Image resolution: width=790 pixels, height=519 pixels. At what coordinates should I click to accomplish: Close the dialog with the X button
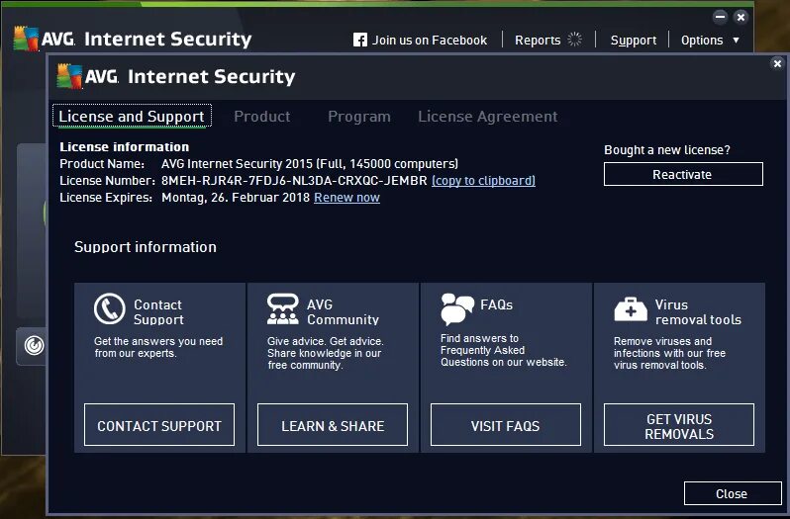point(777,64)
